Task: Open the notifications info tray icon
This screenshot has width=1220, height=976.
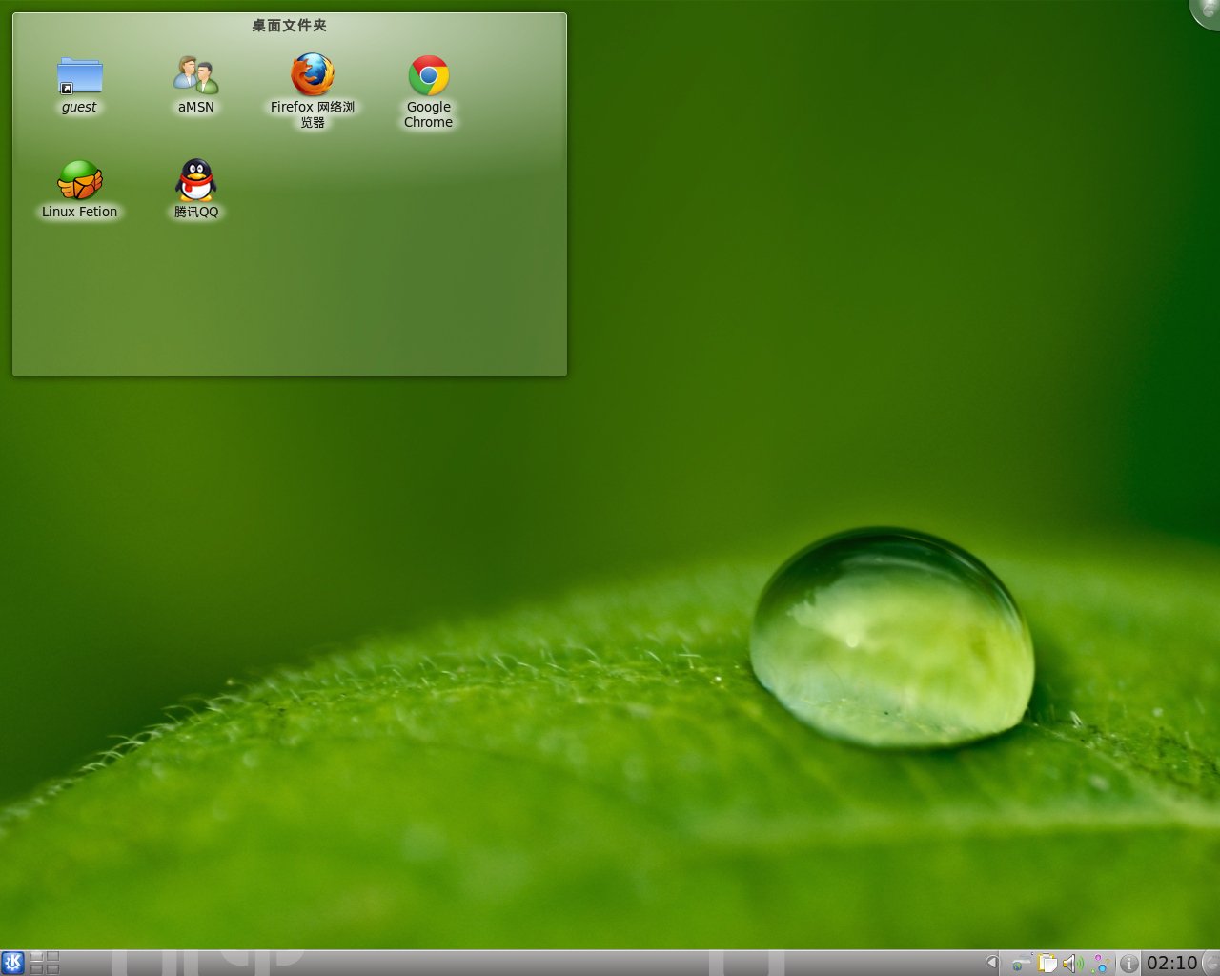Action: point(1129,963)
